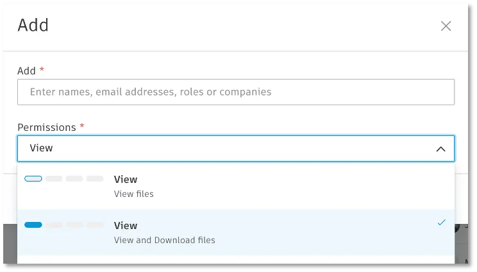Select the 'View files' permission option
The height and width of the screenshot is (272, 477).
pos(236,187)
